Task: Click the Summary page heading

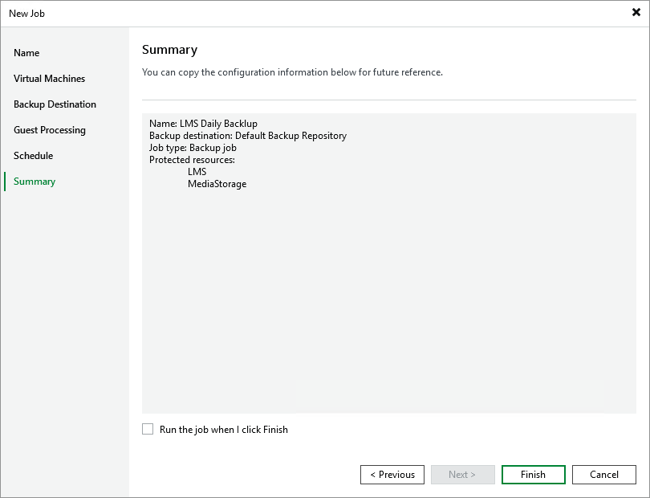Action: click(x=169, y=50)
